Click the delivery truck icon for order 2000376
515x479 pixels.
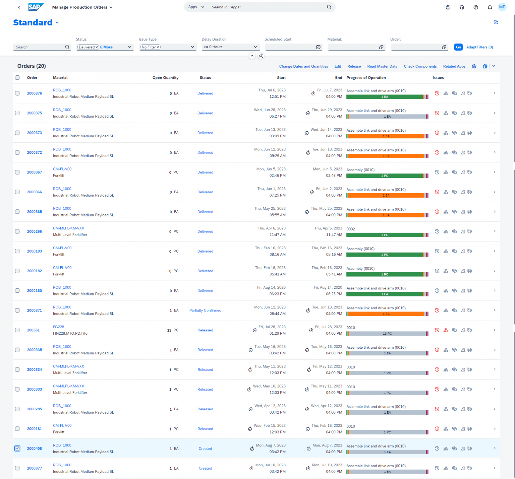tap(470, 93)
